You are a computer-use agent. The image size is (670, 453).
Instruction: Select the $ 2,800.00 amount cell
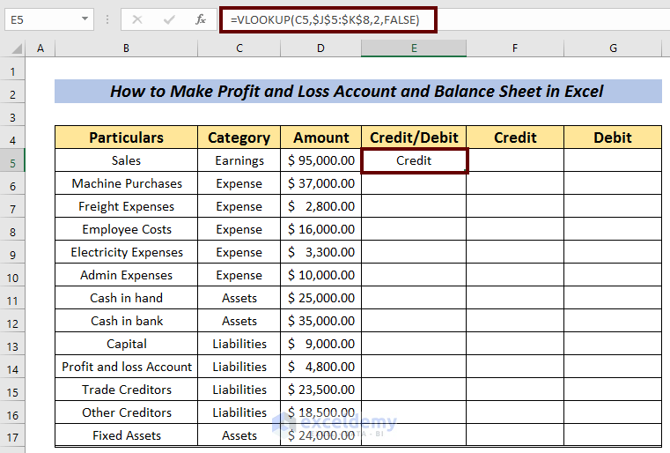tap(320, 206)
